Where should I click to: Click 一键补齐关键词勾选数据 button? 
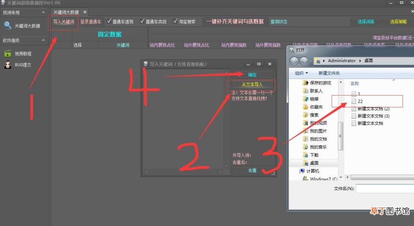click(x=235, y=21)
